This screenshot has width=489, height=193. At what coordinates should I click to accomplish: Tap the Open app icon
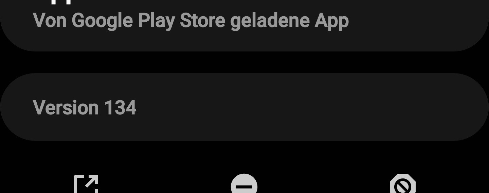86,184
